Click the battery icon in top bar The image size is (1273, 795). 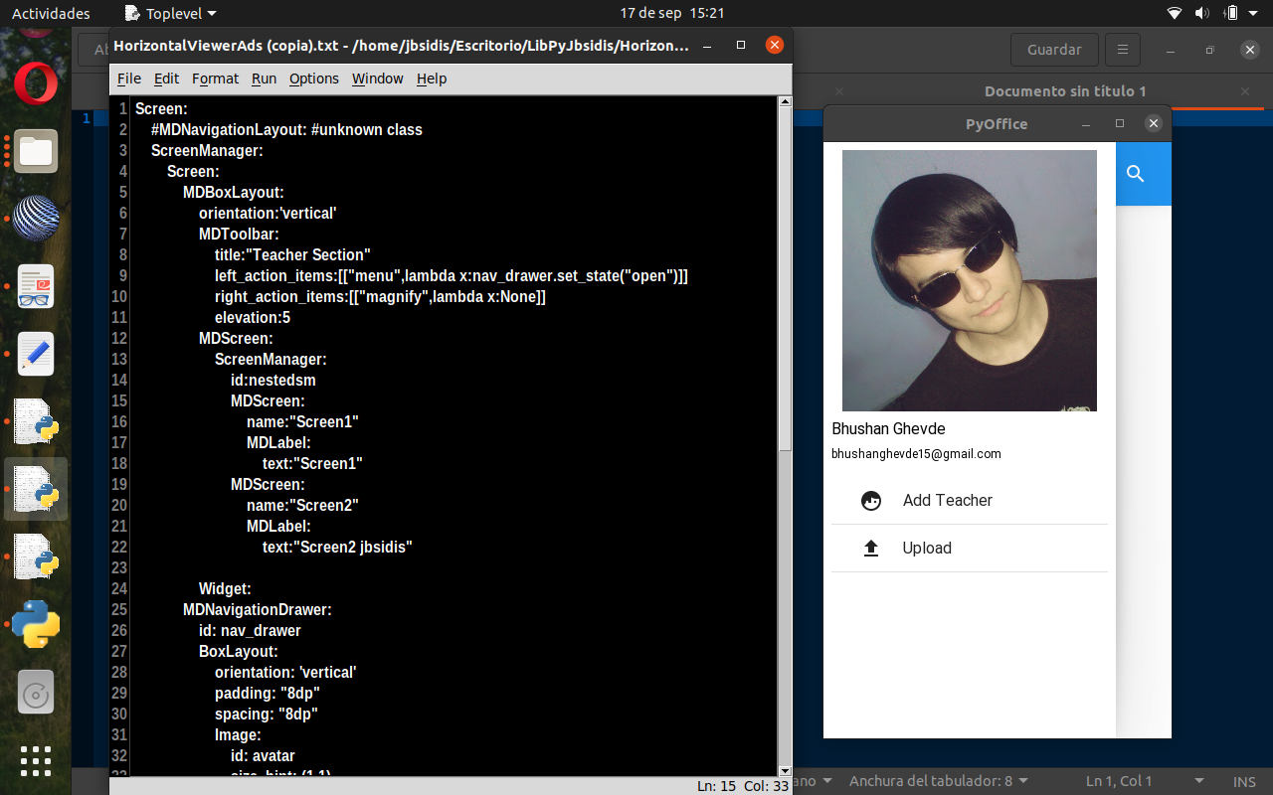pos(1230,13)
